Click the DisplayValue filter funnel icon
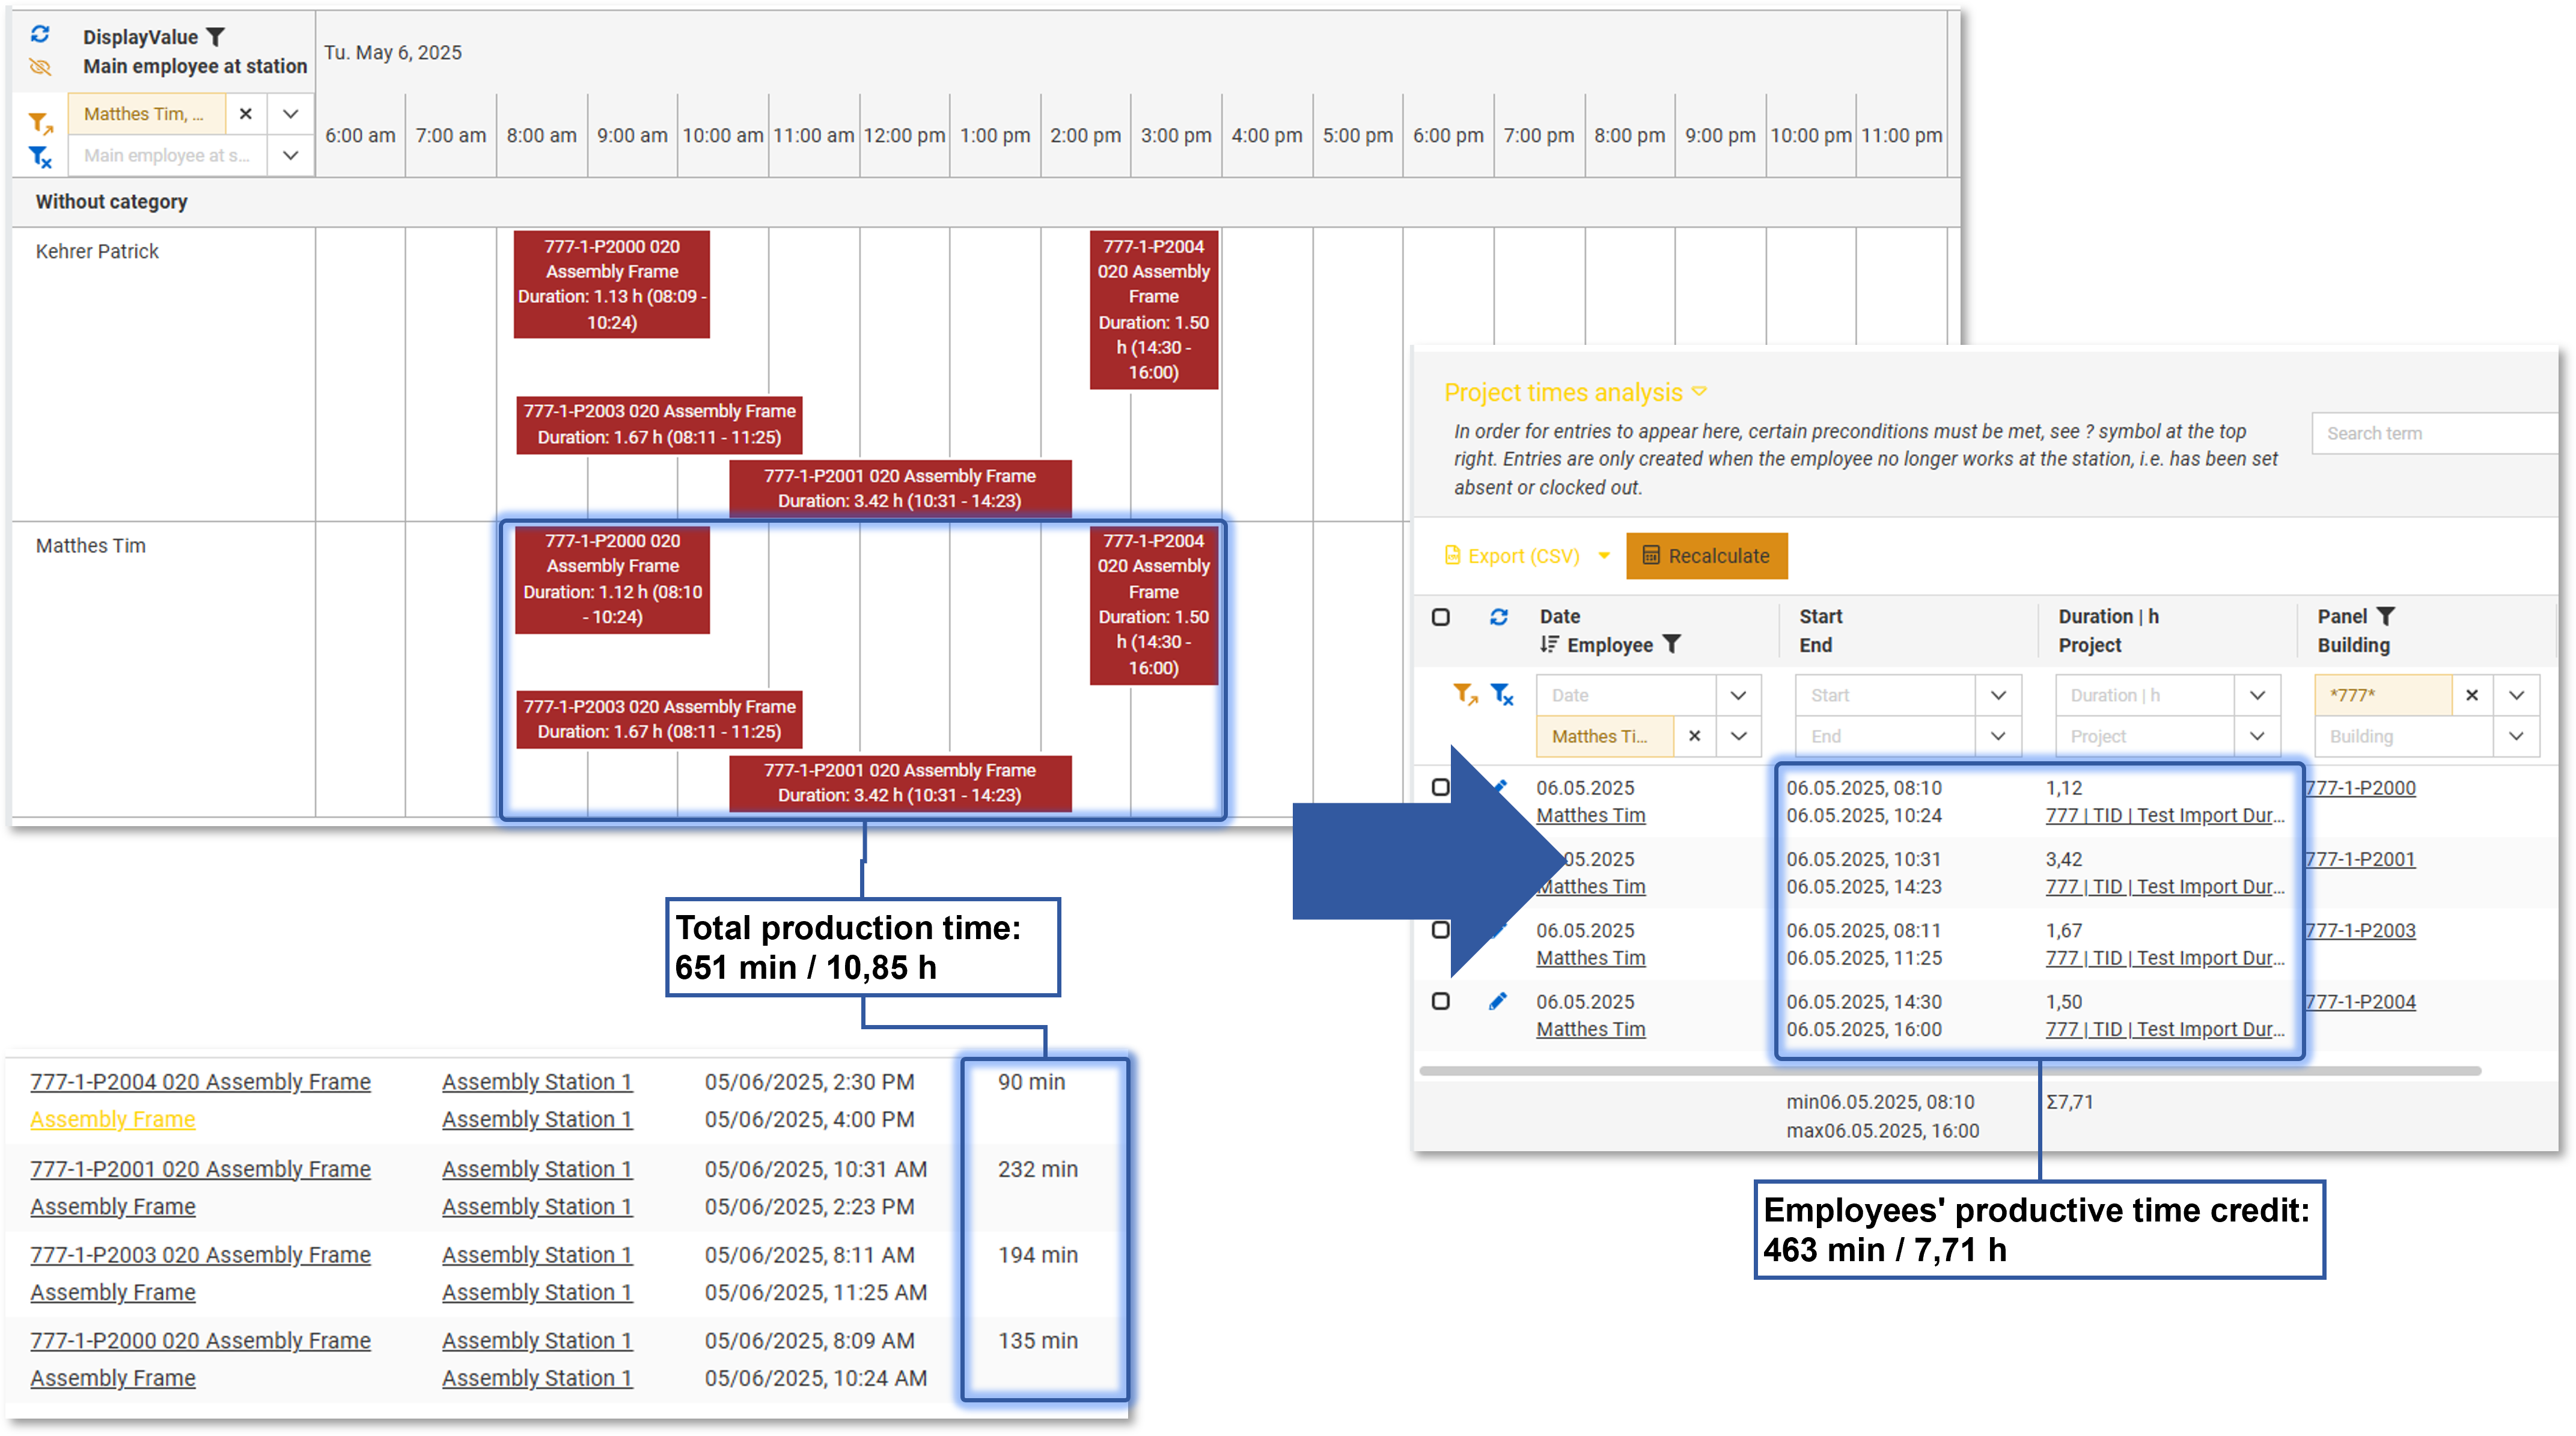Viewport: 2576px width, 1436px height. pyautogui.click(x=215, y=37)
